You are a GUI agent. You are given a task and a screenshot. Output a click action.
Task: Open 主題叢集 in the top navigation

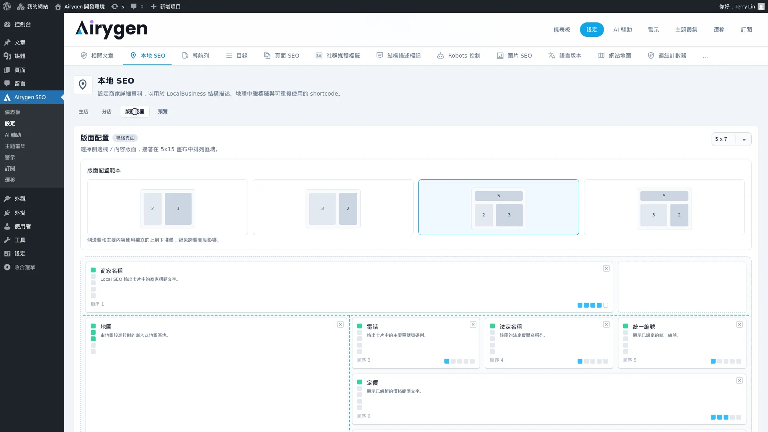tap(686, 30)
